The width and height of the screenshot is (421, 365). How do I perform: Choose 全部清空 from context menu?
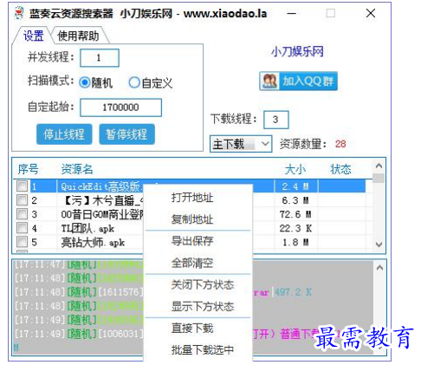[x=192, y=263]
